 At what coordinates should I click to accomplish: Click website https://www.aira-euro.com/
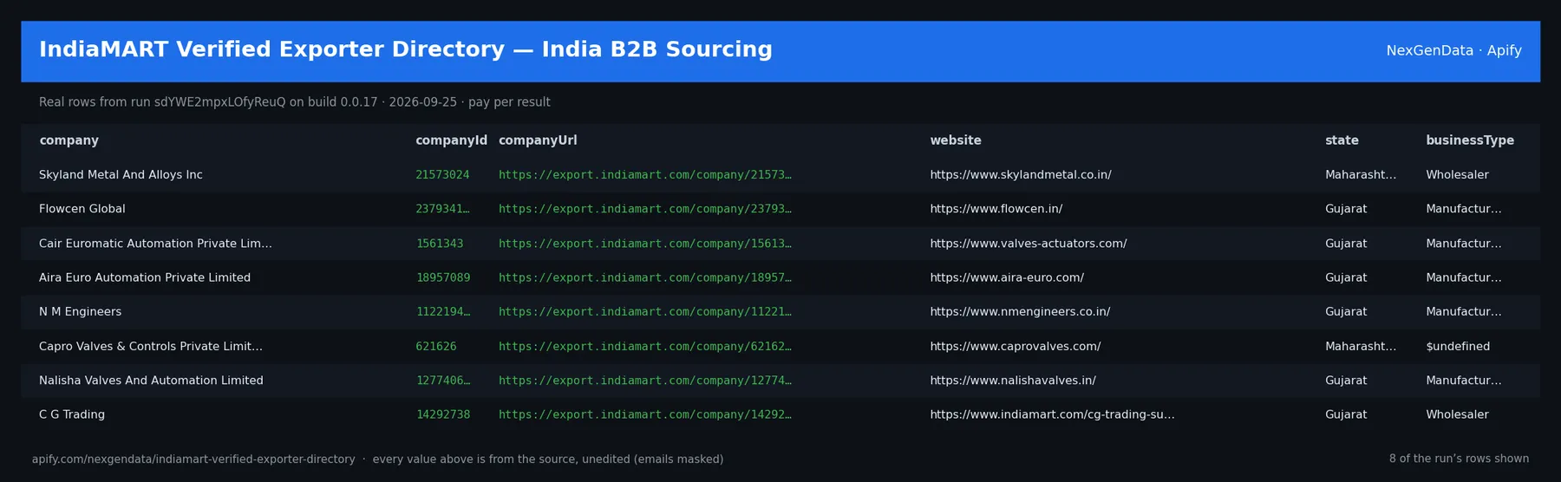[x=1007, y=277]
